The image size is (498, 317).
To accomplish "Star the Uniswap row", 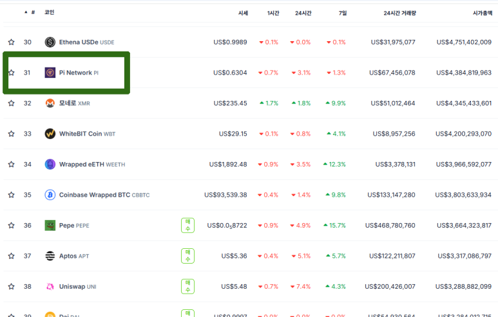I will 11,287.
